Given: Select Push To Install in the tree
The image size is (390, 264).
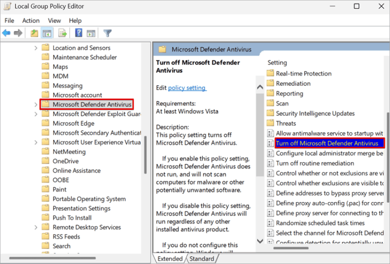Looking at the screenshot, I should coord(72,218).
